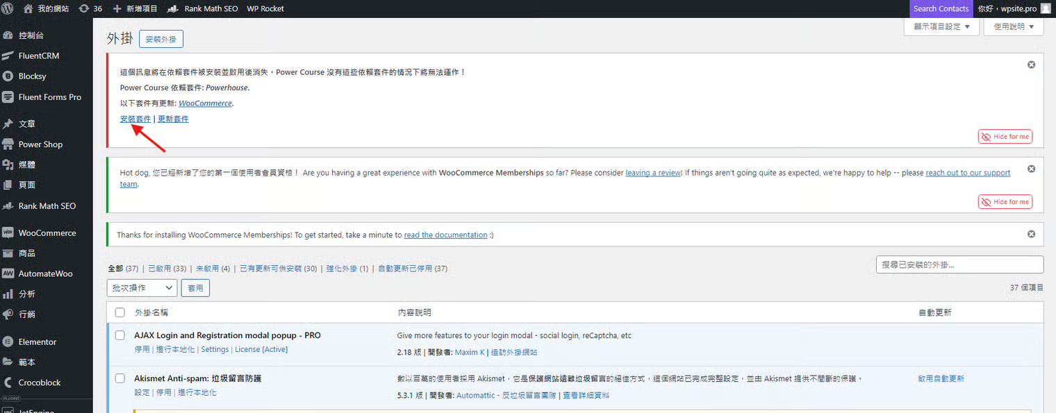Click the 更新套件 link

(173, 119)
